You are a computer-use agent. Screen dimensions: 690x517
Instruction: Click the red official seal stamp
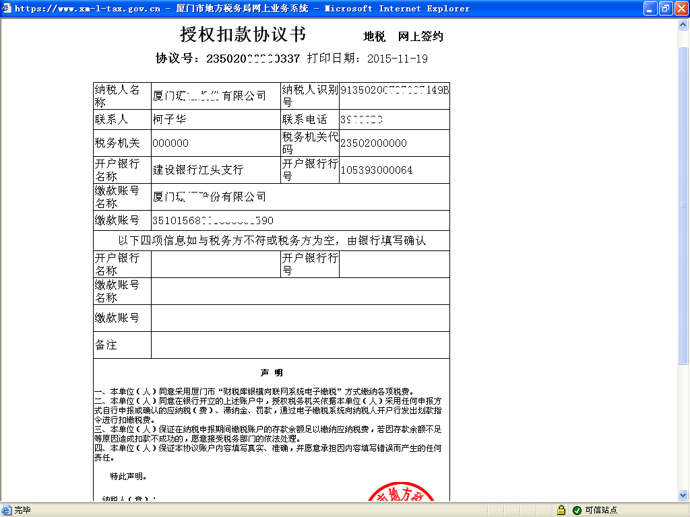[401, 491]
